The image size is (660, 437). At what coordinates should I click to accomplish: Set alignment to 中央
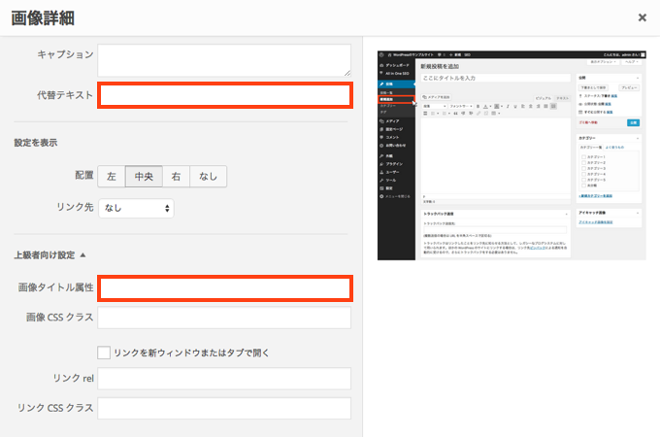pyautogui.click(x=144, y=177)
